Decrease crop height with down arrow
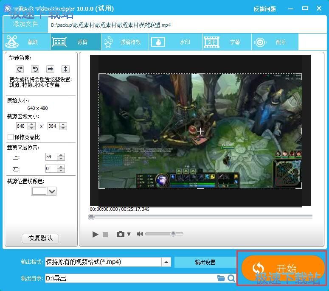This screenshot has height=291, width=329. pyautogui.click(x=63, y=128)
